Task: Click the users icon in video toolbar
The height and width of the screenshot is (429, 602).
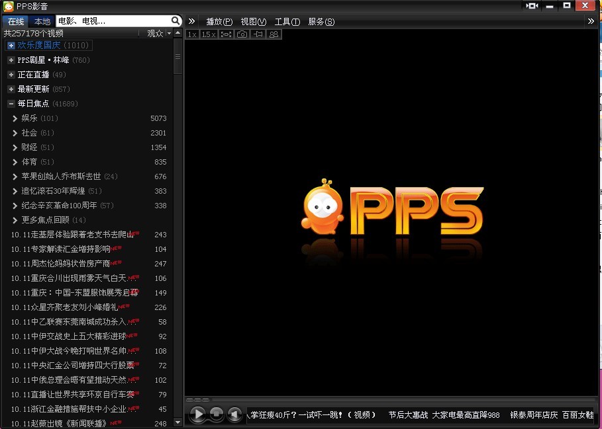Action: pyautogui.click(x=274, y=34)
